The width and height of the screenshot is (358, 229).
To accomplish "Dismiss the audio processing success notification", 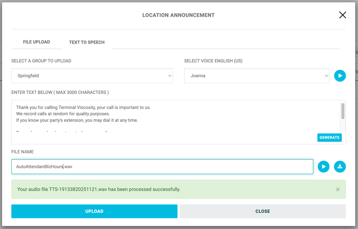I will click(x=338, y=189).
